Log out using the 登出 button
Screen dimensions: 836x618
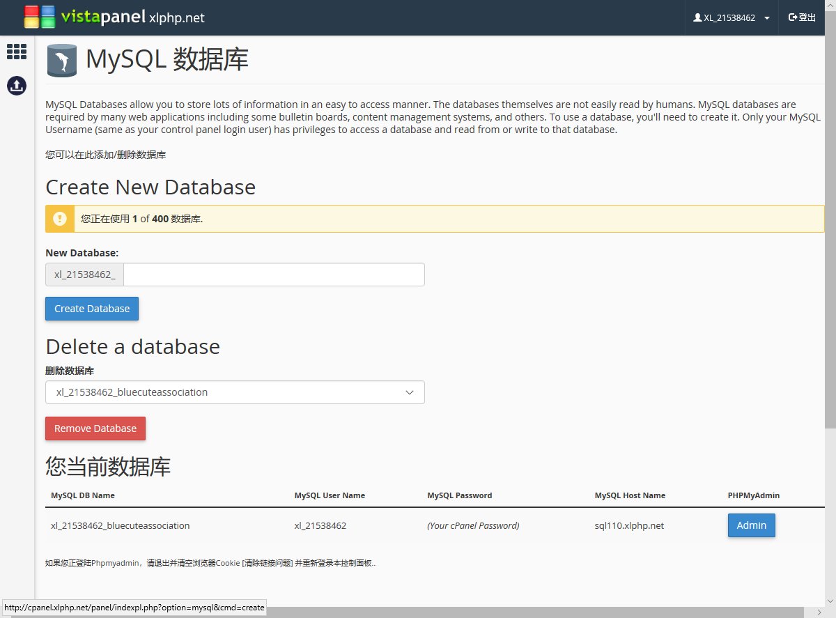click(x=802, y=17)
